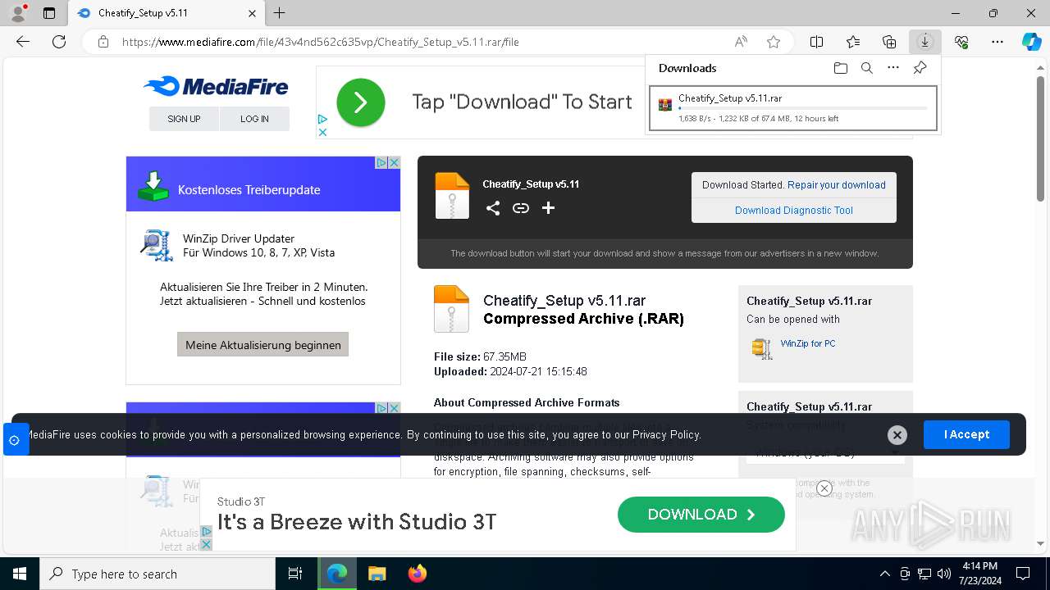The width and height of the screenshot is (1050, 590).
Task: Click green arrow in Tap Download ad
Action: pyautogui.click(x=361, y=102)
